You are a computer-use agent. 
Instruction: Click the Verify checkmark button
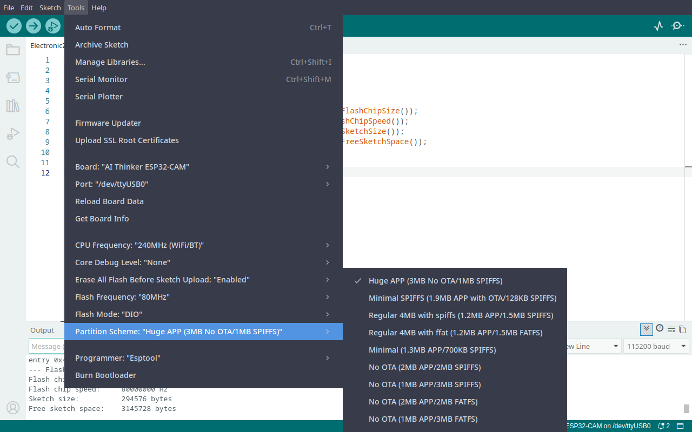pyautogui.click(x=14, y=25)
